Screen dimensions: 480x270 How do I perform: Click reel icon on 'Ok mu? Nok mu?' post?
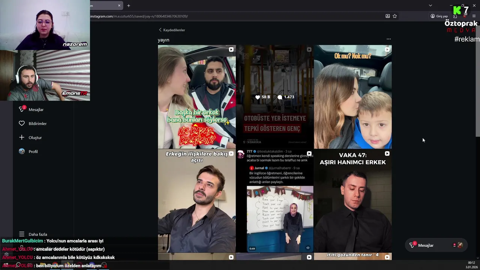pos(387,49)
